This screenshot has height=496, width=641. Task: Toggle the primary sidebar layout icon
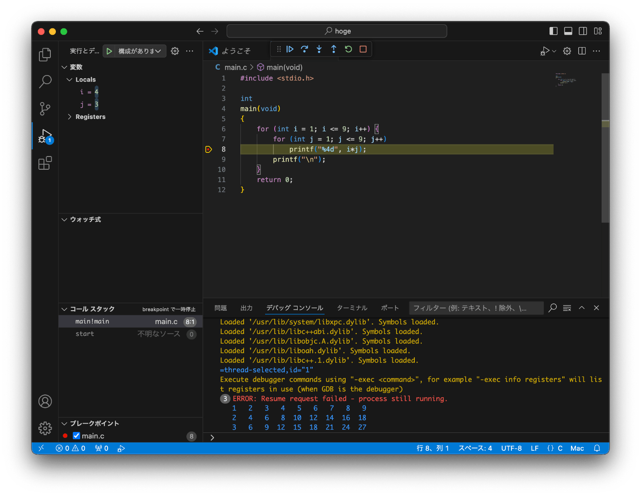(554, 31)
